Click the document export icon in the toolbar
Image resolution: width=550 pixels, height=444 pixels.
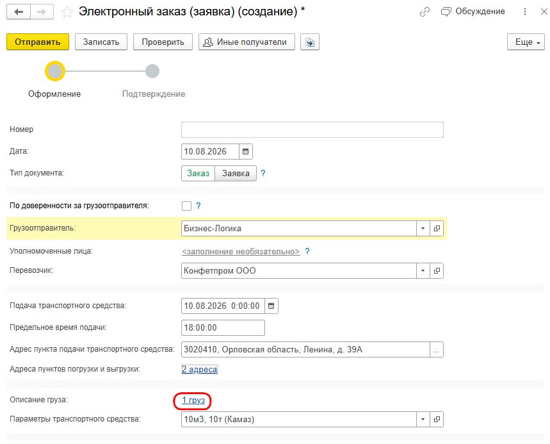310,42
